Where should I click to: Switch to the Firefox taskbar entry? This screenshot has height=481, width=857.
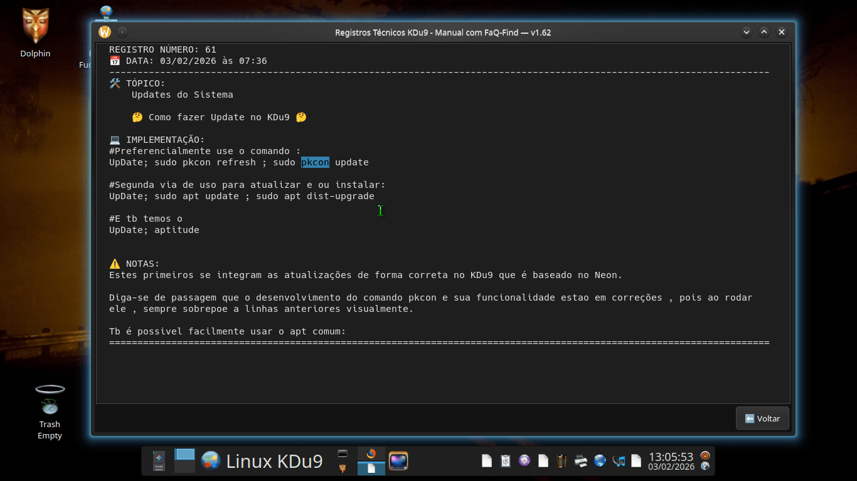click(371, 454)
